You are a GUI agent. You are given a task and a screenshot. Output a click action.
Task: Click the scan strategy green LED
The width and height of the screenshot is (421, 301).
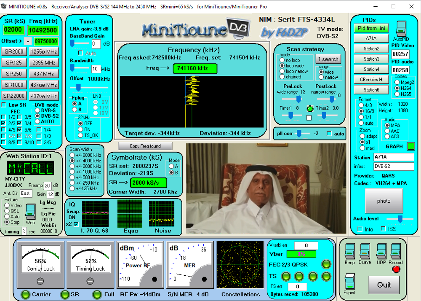point(310,109)
